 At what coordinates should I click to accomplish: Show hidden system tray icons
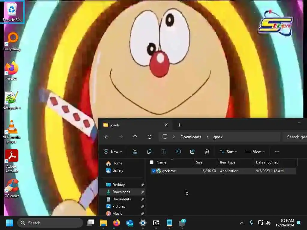[x=242, y=223]
